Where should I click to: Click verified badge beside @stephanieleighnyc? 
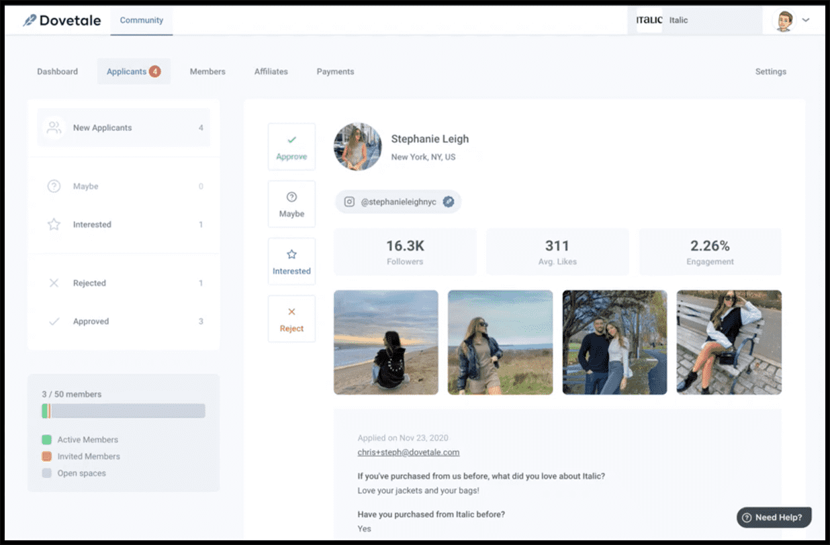tap(448, 201)
